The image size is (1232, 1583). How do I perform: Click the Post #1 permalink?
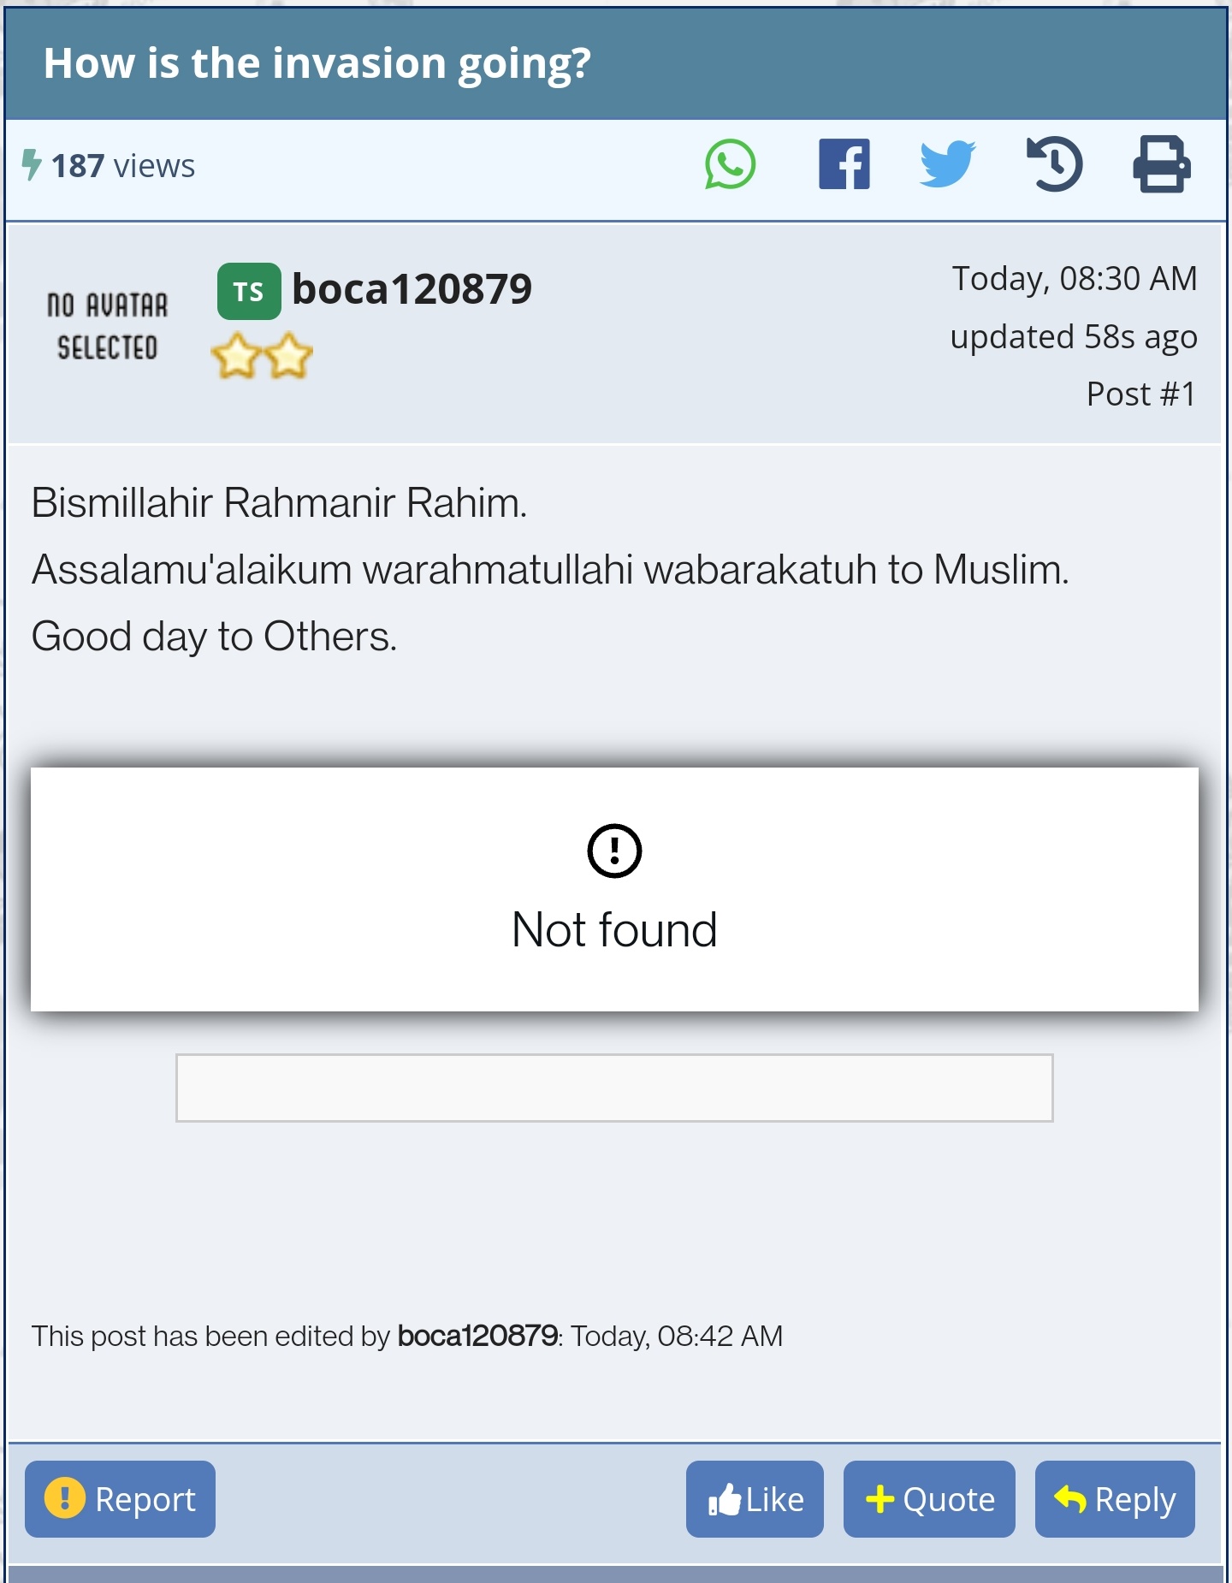(x=1140, y=394)
